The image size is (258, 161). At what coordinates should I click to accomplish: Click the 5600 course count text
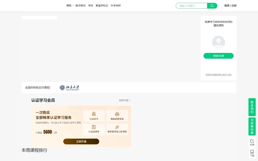click(48, 132)
